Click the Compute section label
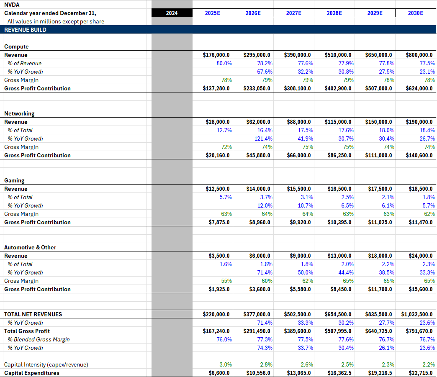Viewport: 437px width, 377px height. [14, 46]
